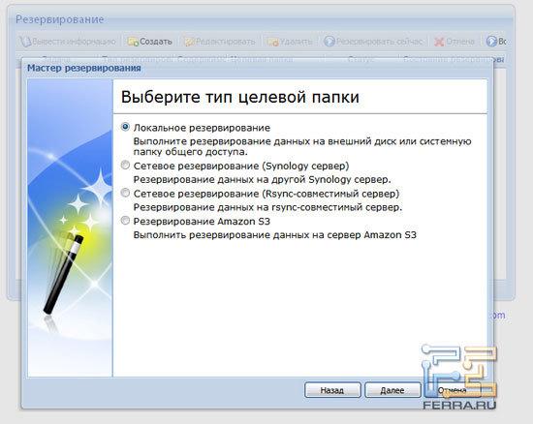Screen dimensions: 533x424
Task: Select the Резервирование Amazon S3 radio option
Action: pyautogui.click(x=125, y=221)
